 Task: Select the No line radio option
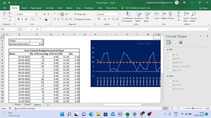click(170, 81)
